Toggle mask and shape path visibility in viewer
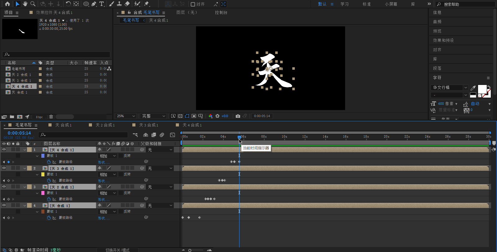 point(187,116)
